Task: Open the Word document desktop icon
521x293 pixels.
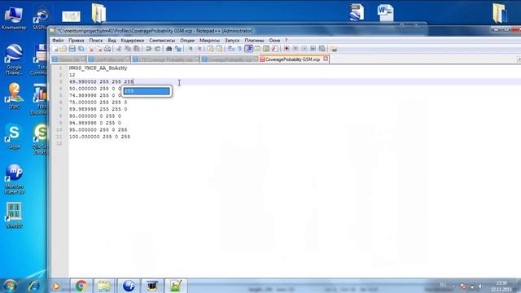Action: [385, 13]
